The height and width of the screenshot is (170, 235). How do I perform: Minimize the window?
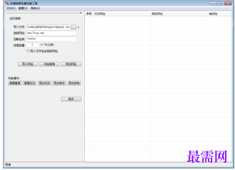pos(213,3)
